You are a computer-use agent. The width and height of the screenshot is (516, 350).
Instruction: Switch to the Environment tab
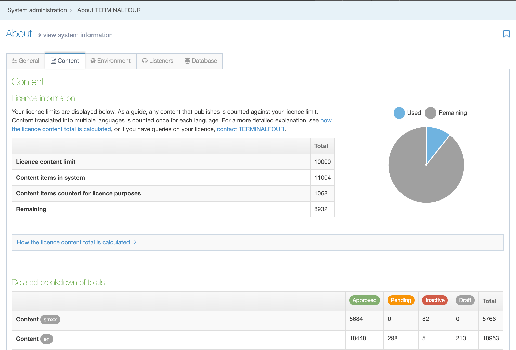point(111,61)
